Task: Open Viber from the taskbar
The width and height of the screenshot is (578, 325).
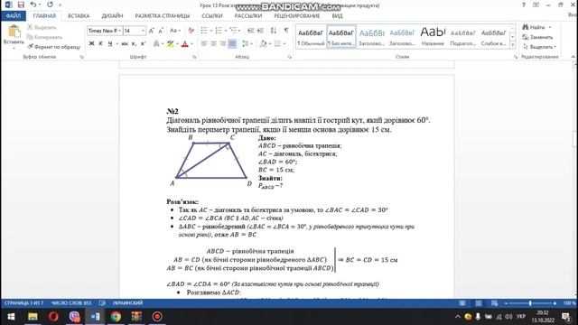Action: (x=74, y=317)
